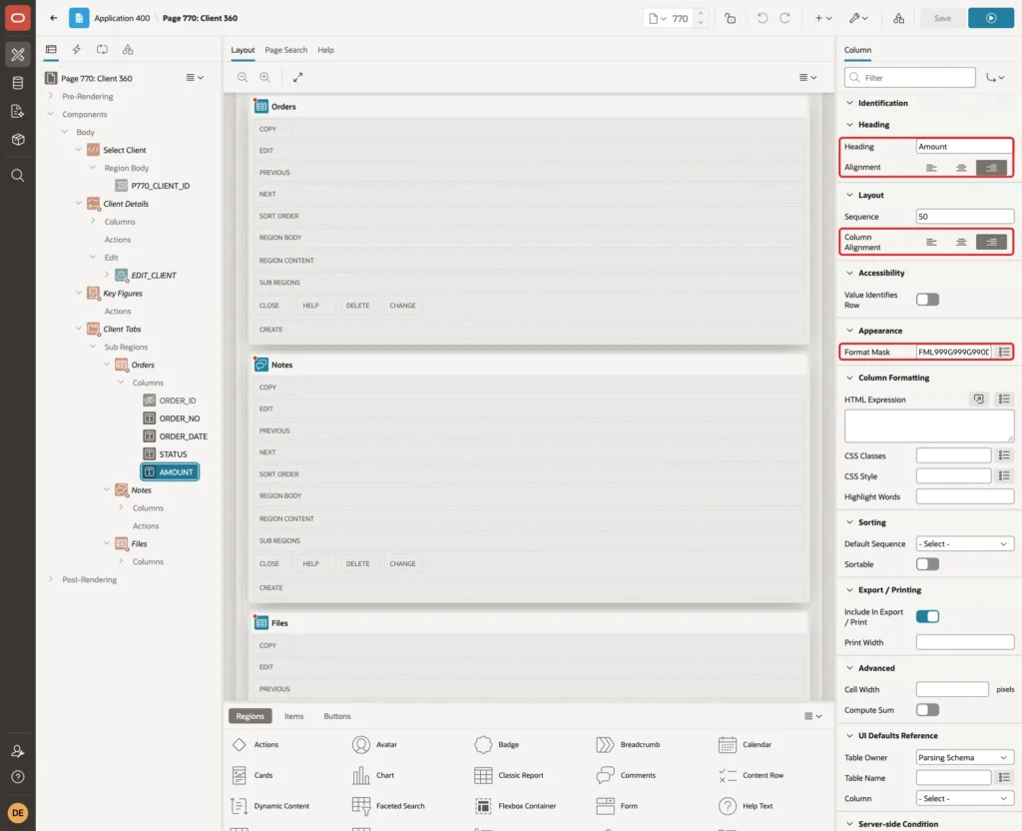Click the Save button

click(x=942, y=18)
